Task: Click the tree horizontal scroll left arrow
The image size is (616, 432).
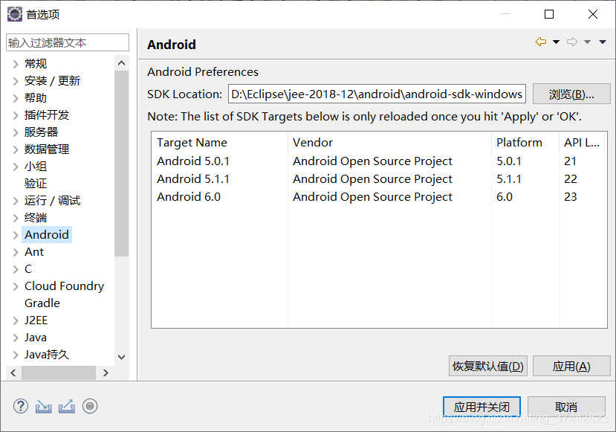Action: pyautogui.click(x=13, y=373)
